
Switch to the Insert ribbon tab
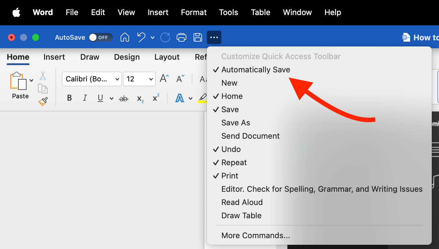[x=54, y=57]
